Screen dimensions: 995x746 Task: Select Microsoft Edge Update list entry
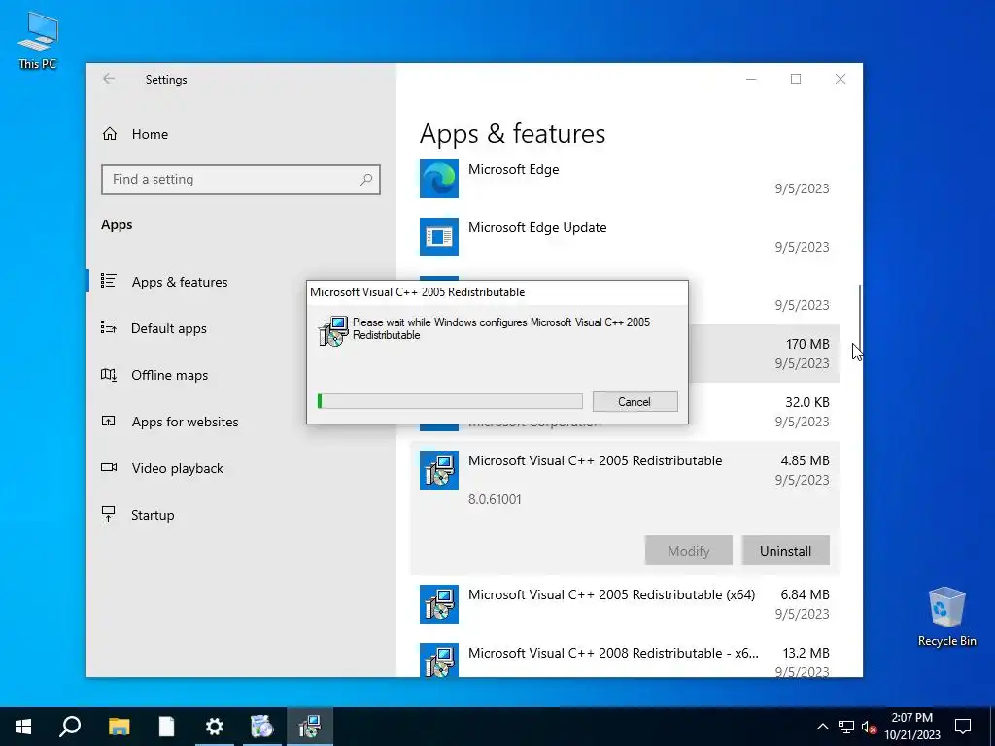625,237
